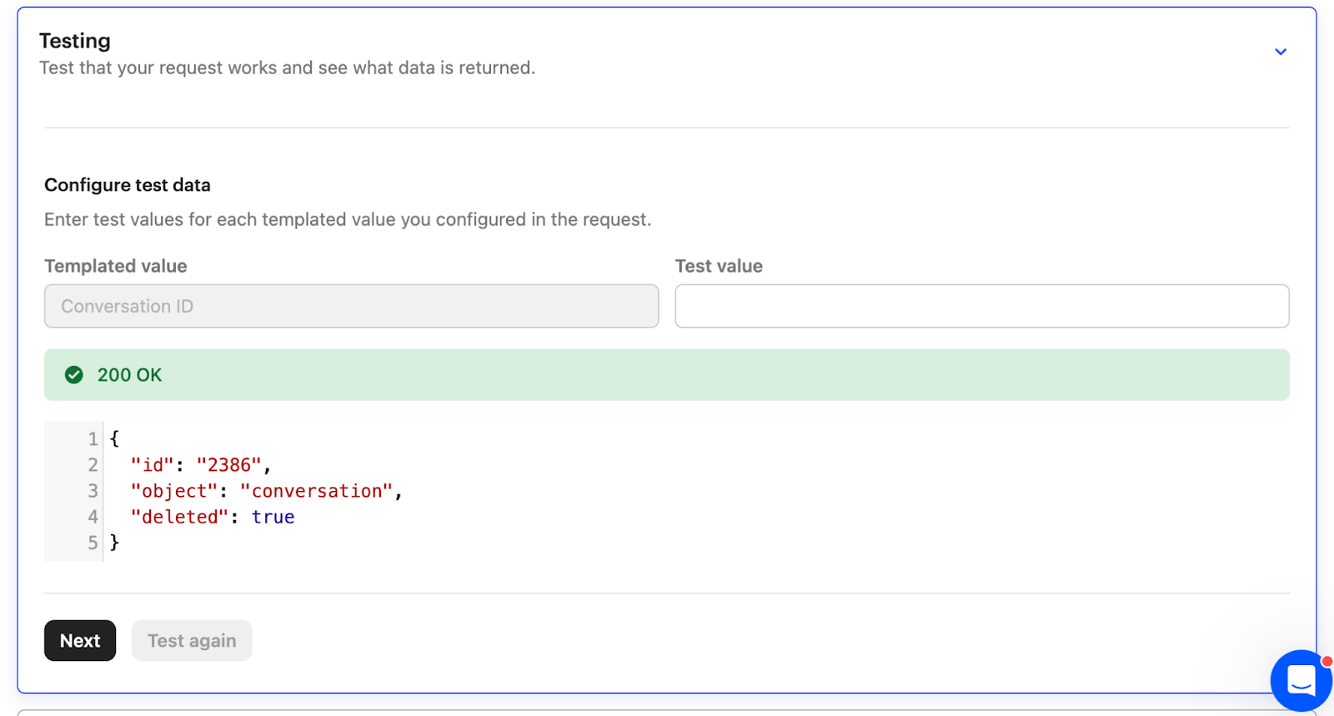Click line number 1 in the response viewer
Image resolution: width=1334 pixels, height=716 pixels.
[93, 438]
